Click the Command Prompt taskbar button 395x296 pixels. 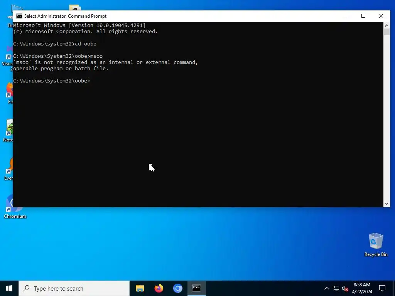click(x=196, y=288)
